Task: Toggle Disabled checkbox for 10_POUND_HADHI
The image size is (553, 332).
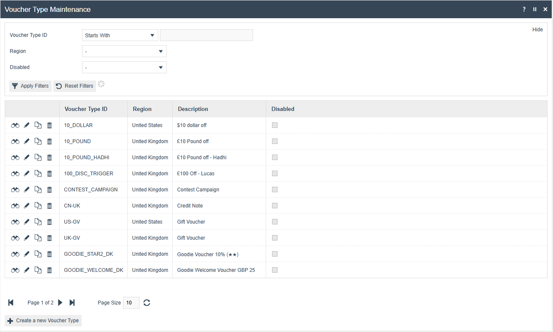Action: tap(275, 157)
